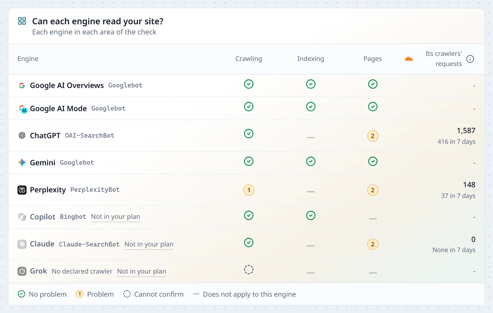Click the Claude-SearchBot crawler name

(x=89, y=244)
